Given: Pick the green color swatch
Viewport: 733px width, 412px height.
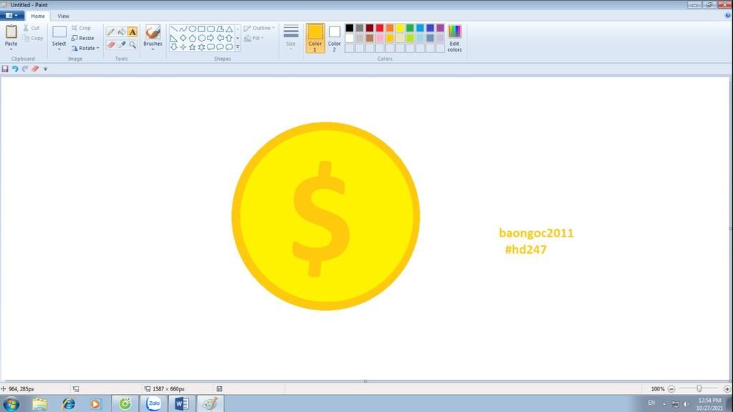Looking at the screenshot, I should tap(410, 28).
